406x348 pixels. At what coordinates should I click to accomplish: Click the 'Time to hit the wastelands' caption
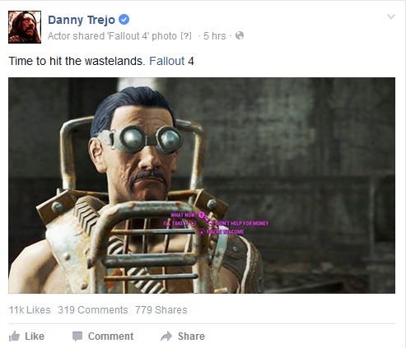(77, 61)
